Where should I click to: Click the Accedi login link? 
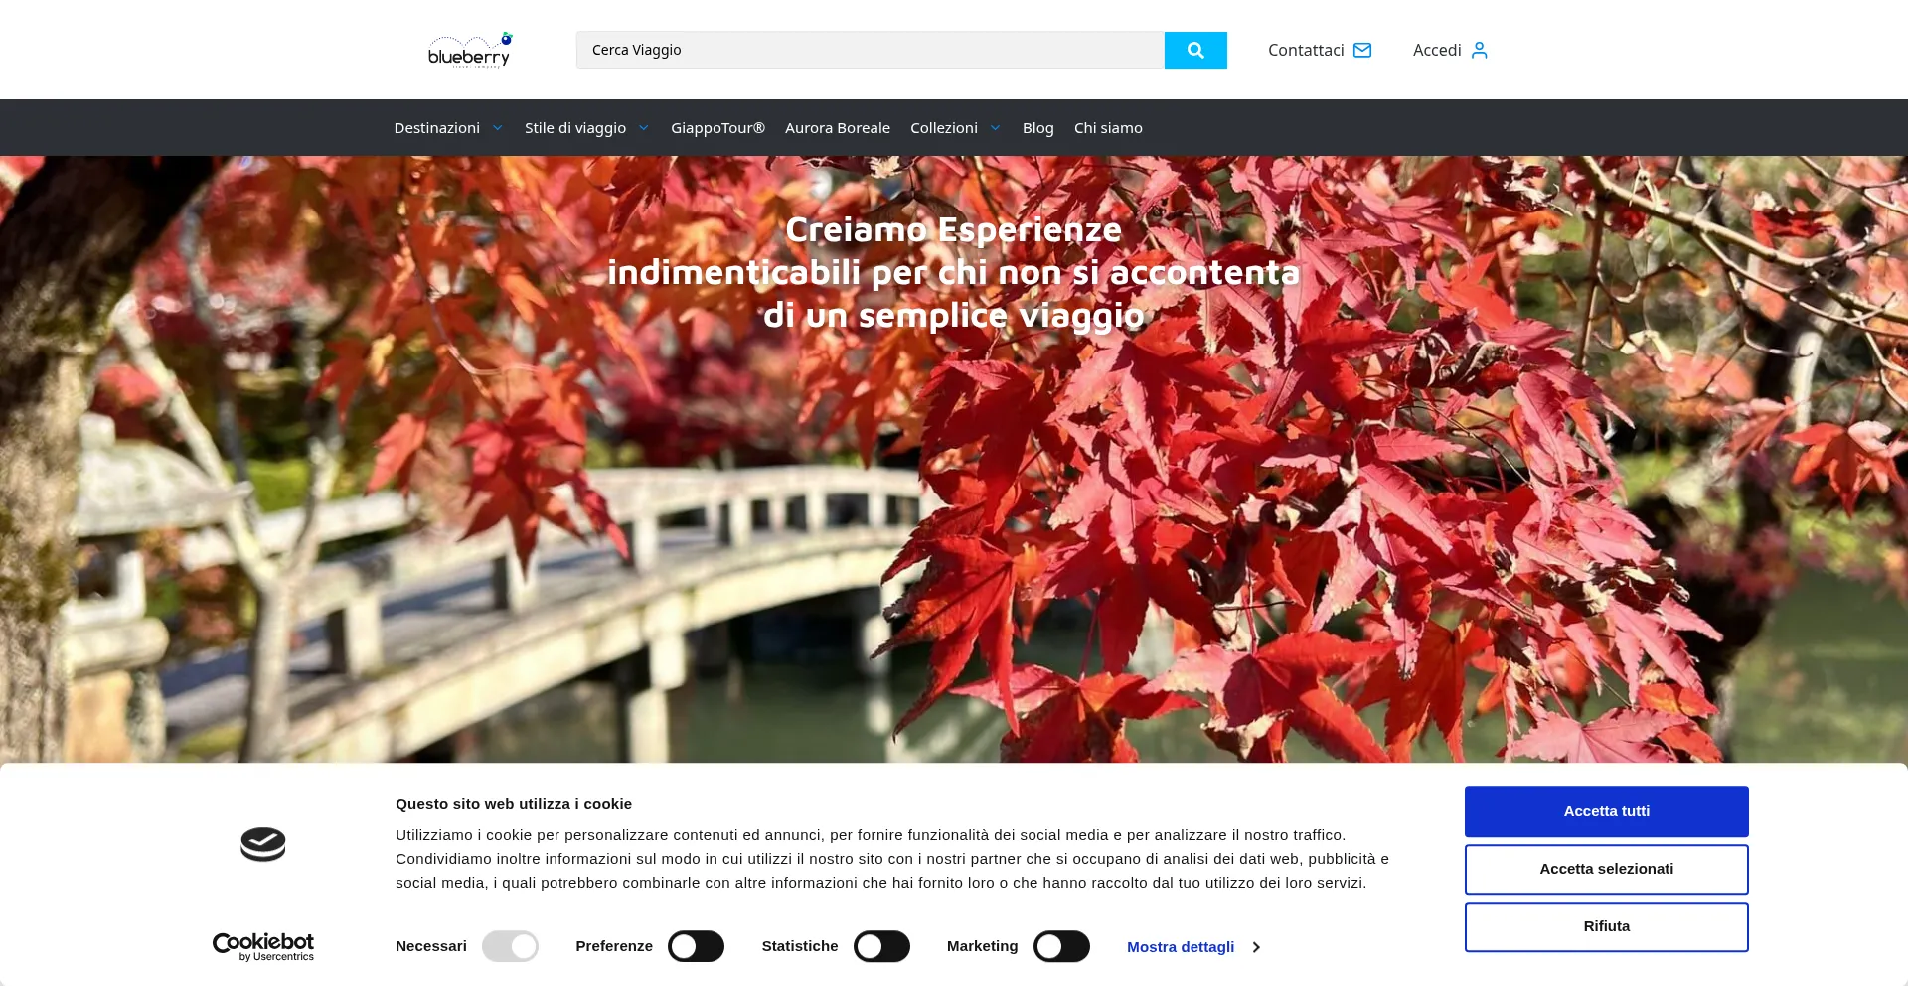point(1437,50)
